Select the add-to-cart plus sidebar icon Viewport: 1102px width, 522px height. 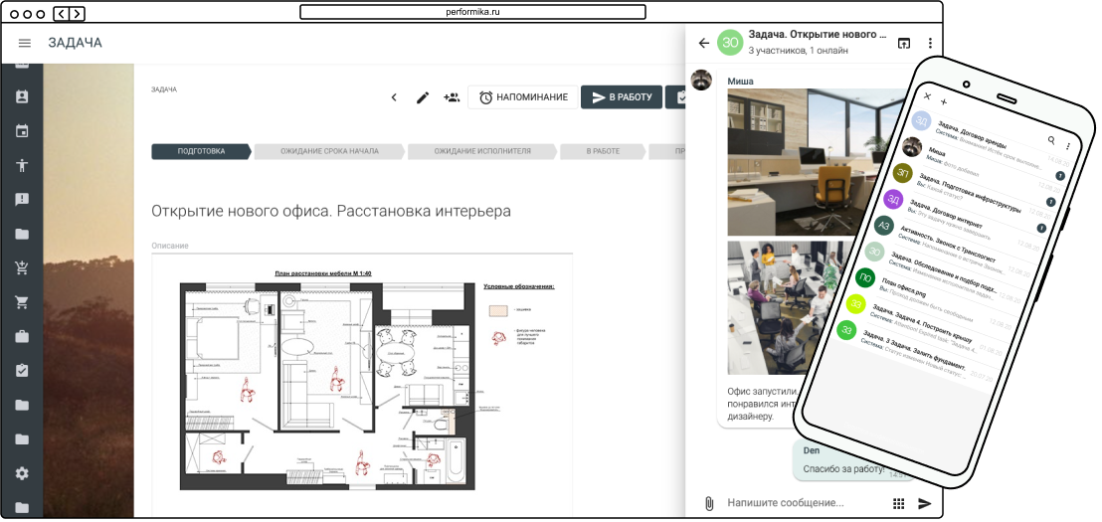click(x=22, y=267)
